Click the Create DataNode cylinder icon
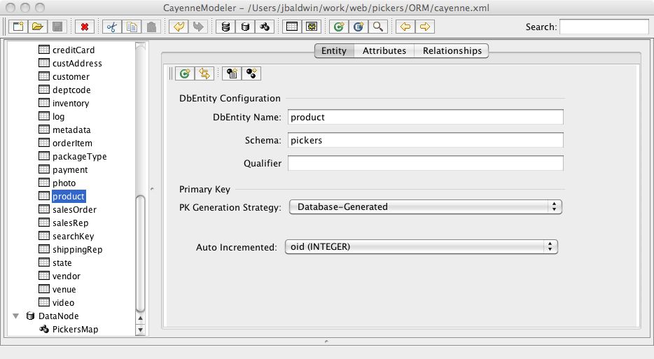This screenshot has width=654, height=359. 245,27
